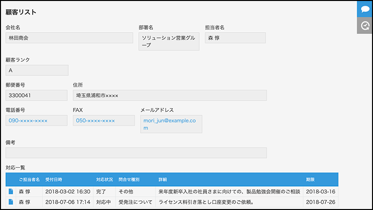The image size is (373, 210).
Task: Select the cell 2018-07-06 17:14
Action: pyautogui.click(x=68, y=202)
